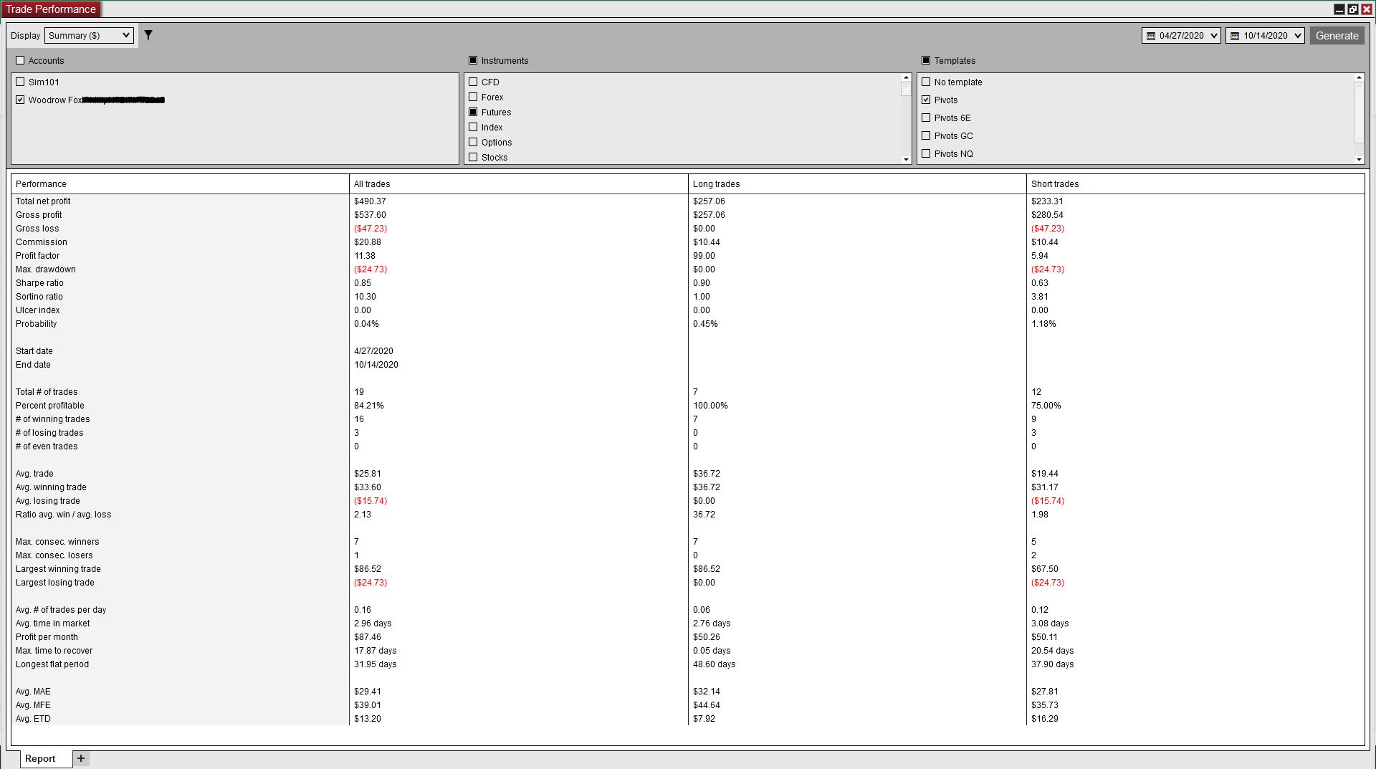Image resolution: width=1376 pixels, height=769 pixels.
Task: Open the end date calendar icon
Action: point(1235,36)
